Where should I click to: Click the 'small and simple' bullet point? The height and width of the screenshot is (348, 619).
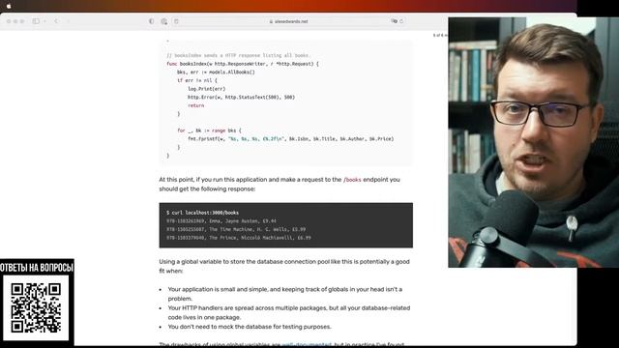click(x=285, y=294)
